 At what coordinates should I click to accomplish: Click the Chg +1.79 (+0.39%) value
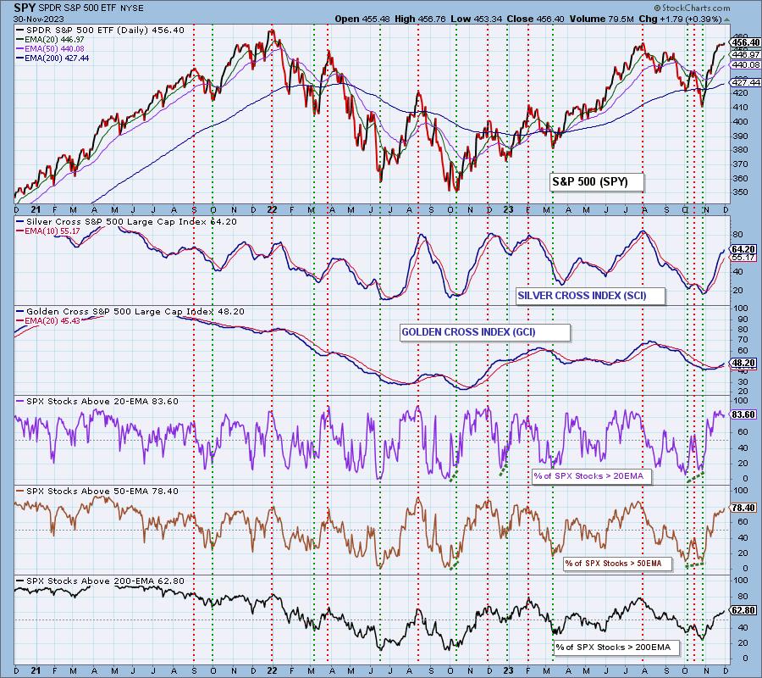tap(681, 19)
